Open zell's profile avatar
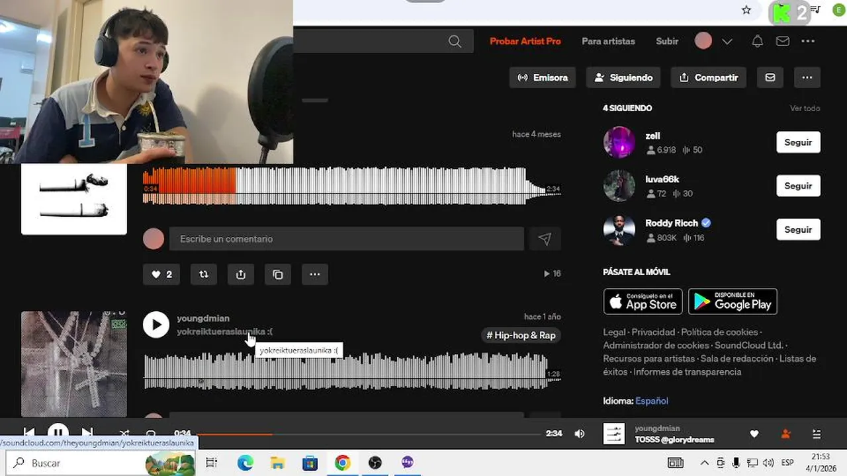The image size is (847, 476). click(619, 142)
